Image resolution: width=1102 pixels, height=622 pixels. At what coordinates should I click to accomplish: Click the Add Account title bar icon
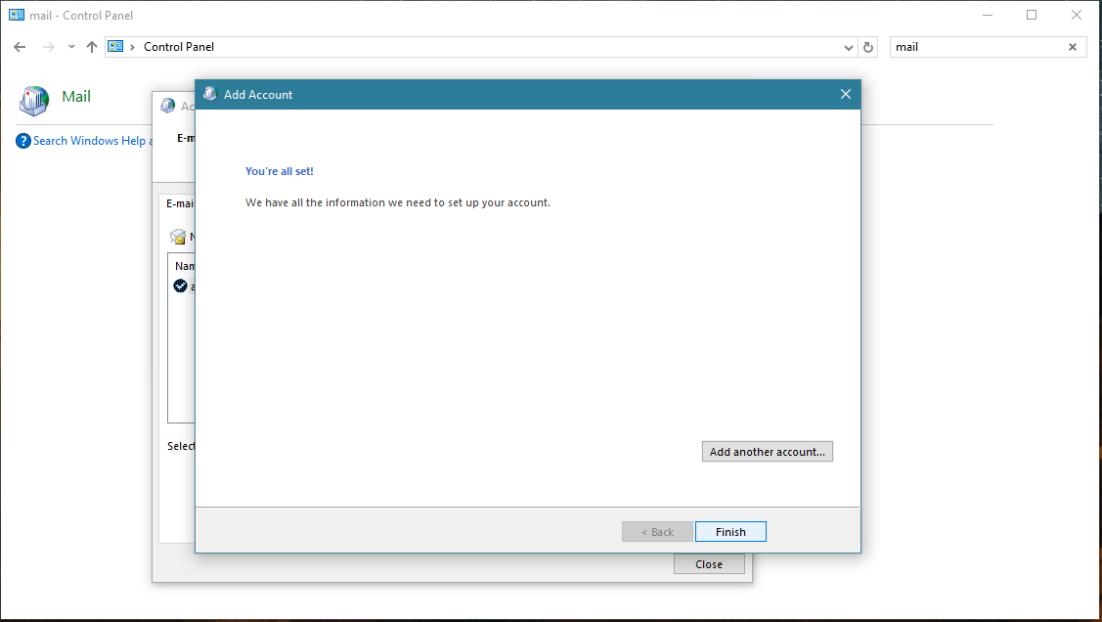210,95
